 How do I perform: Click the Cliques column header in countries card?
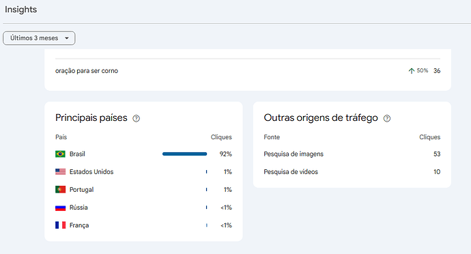click(x=221, y=137)
